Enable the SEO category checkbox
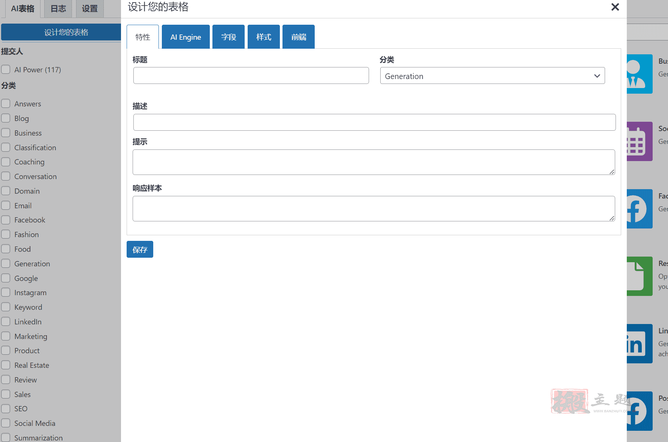Viewport: 668px width, 442px height. point(6,408)
